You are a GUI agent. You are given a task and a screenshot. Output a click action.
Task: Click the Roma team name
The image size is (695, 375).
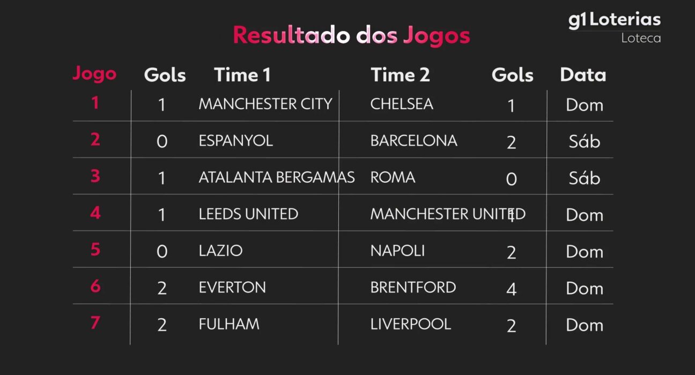click(x=393, y=177)
